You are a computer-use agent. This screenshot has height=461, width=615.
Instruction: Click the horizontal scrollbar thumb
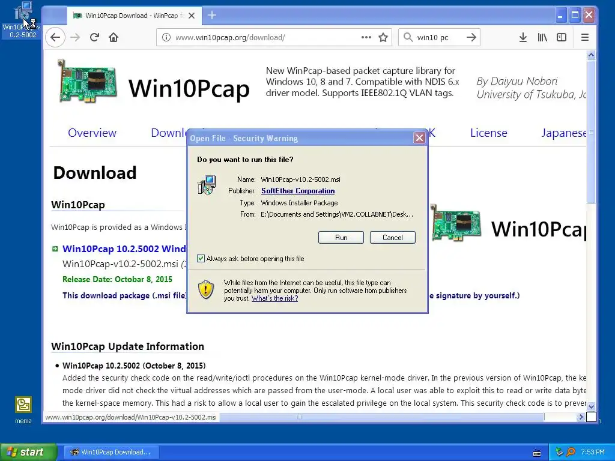[x=298, y=417]
